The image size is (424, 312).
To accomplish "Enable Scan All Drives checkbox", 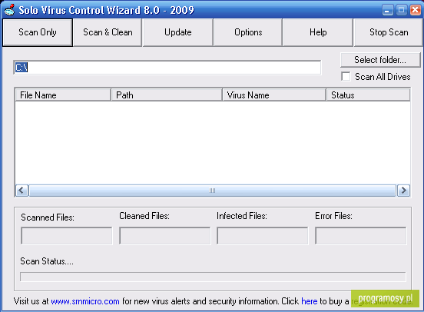I will pos(346,77).
